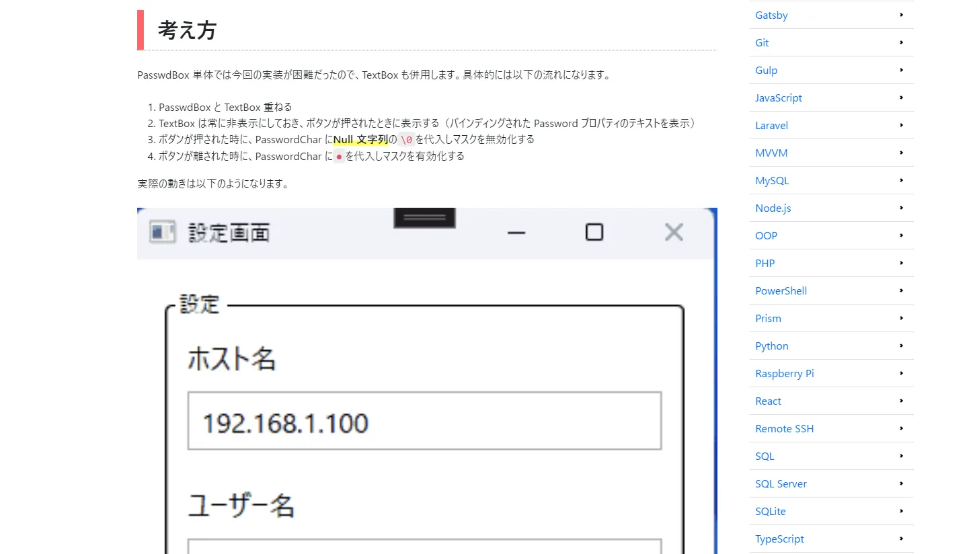The image size is (977, 554).
Task: Click the red bullet inline code character
Action: tap(339, 157)
